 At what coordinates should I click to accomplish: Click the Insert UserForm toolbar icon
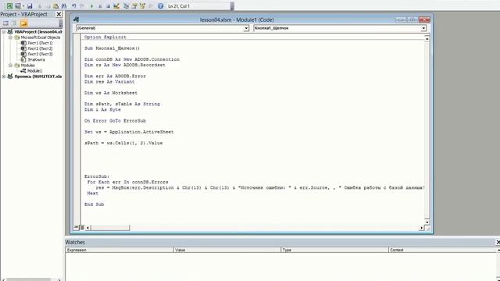point(18,6)
